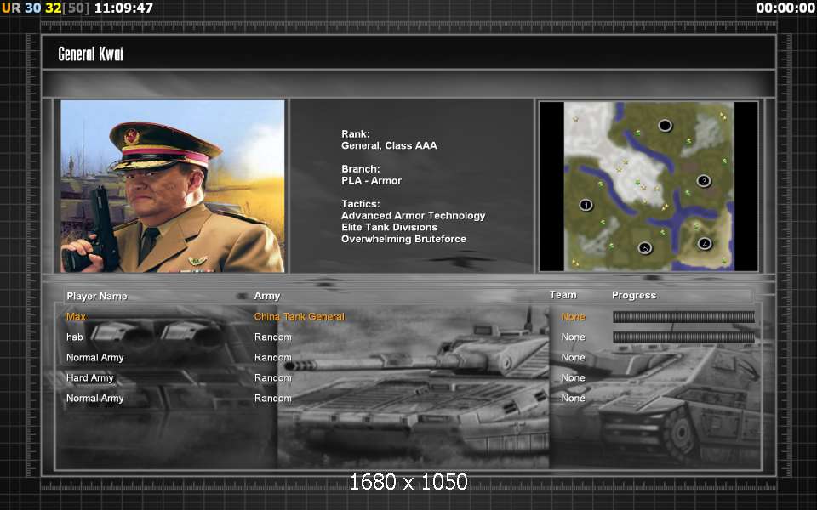Click China Tank General army entry

299,317
